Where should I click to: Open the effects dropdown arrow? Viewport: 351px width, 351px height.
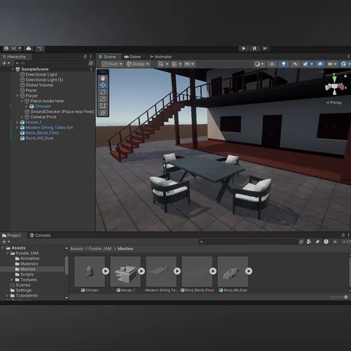click(312, 64)
